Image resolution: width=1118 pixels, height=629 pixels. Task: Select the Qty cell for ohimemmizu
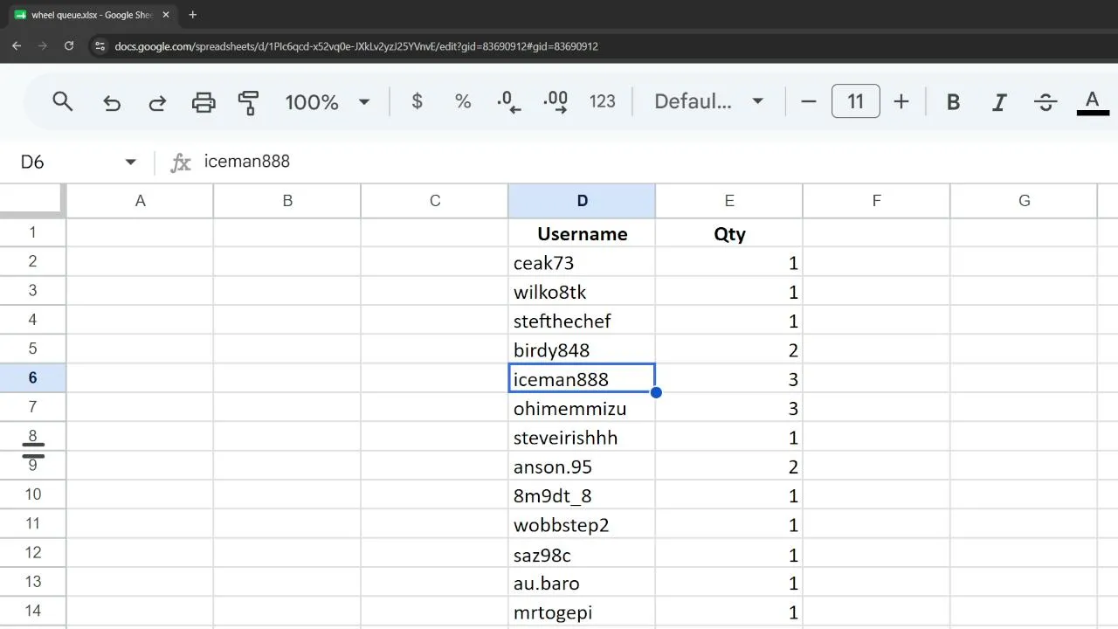[729, 408]
